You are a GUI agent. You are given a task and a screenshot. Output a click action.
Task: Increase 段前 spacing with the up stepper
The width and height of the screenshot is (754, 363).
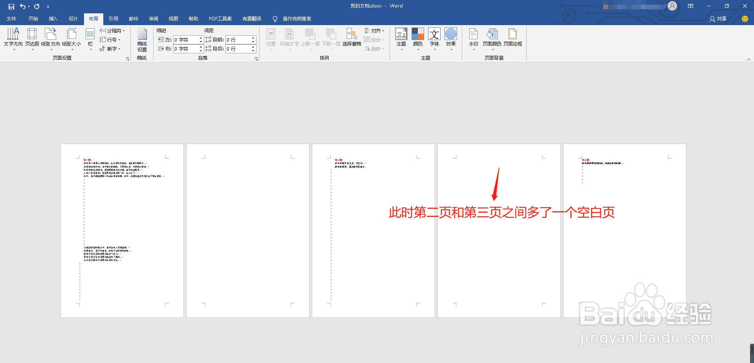tap(253, 38)
